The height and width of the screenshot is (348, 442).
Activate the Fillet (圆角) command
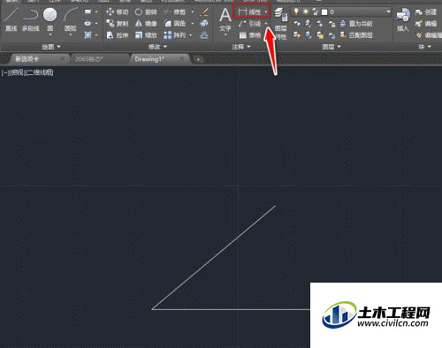coord(175,24)
